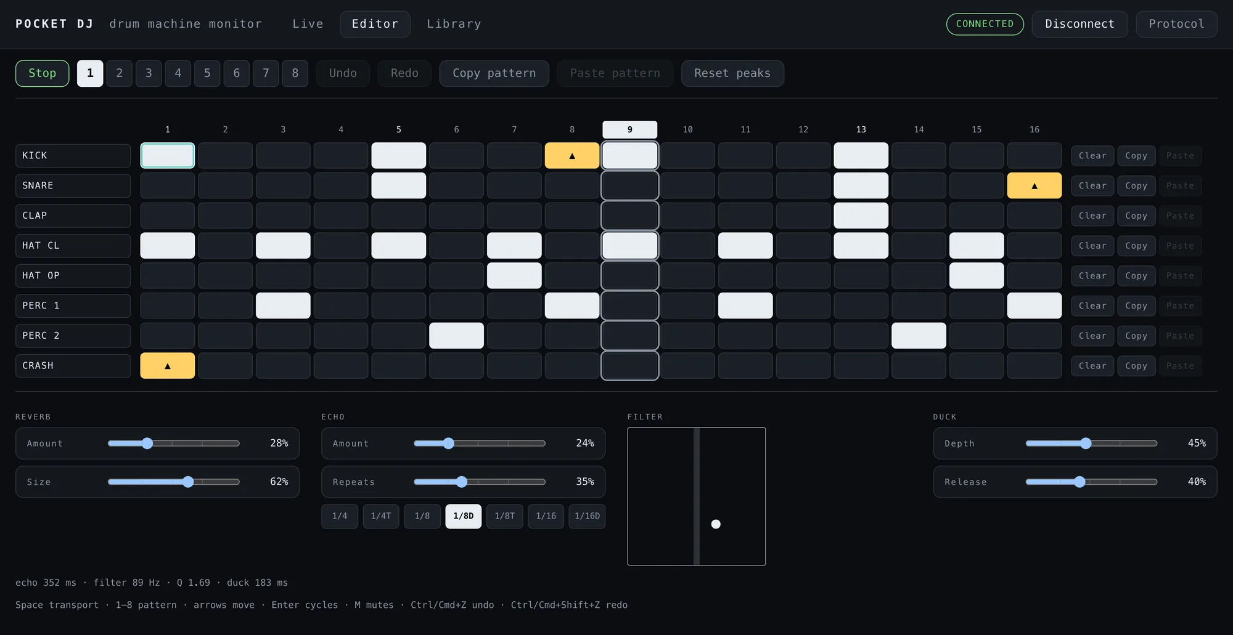The width and height of the screenshot is (1233, 635).
Task: Clear the Crash row
Action: (1092, 366)
